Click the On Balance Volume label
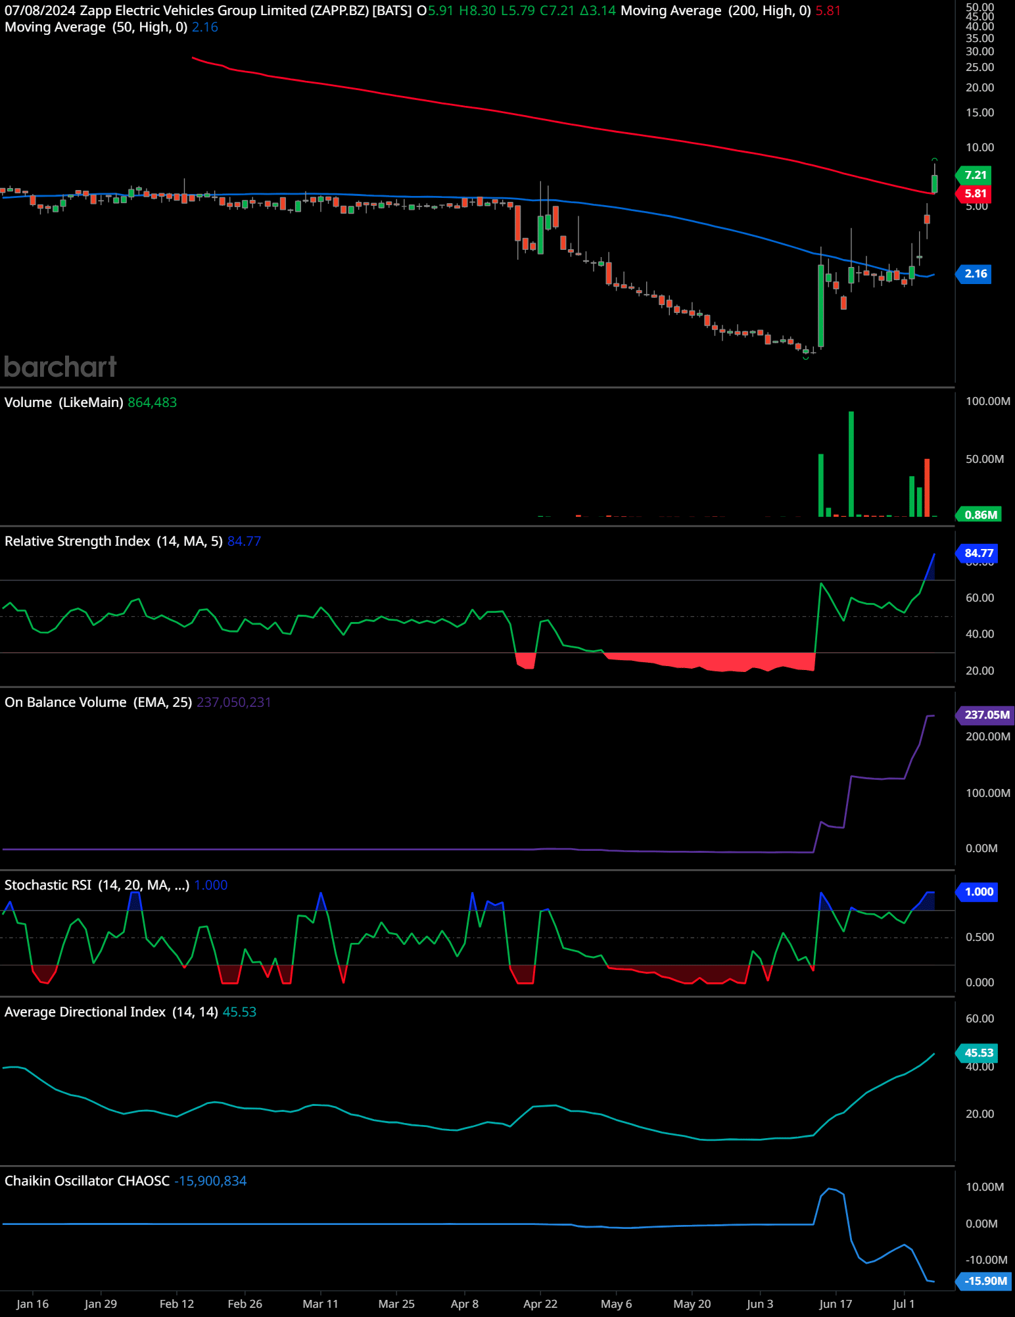This screenshot has height=1317, width=1015. [x=98, y=702]
